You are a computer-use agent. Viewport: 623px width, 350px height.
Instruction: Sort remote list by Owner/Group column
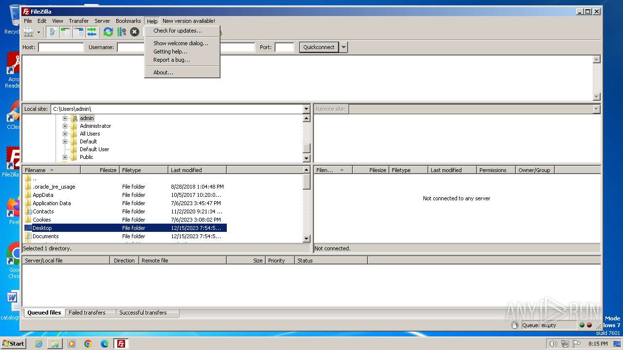(x=535, y=170)
